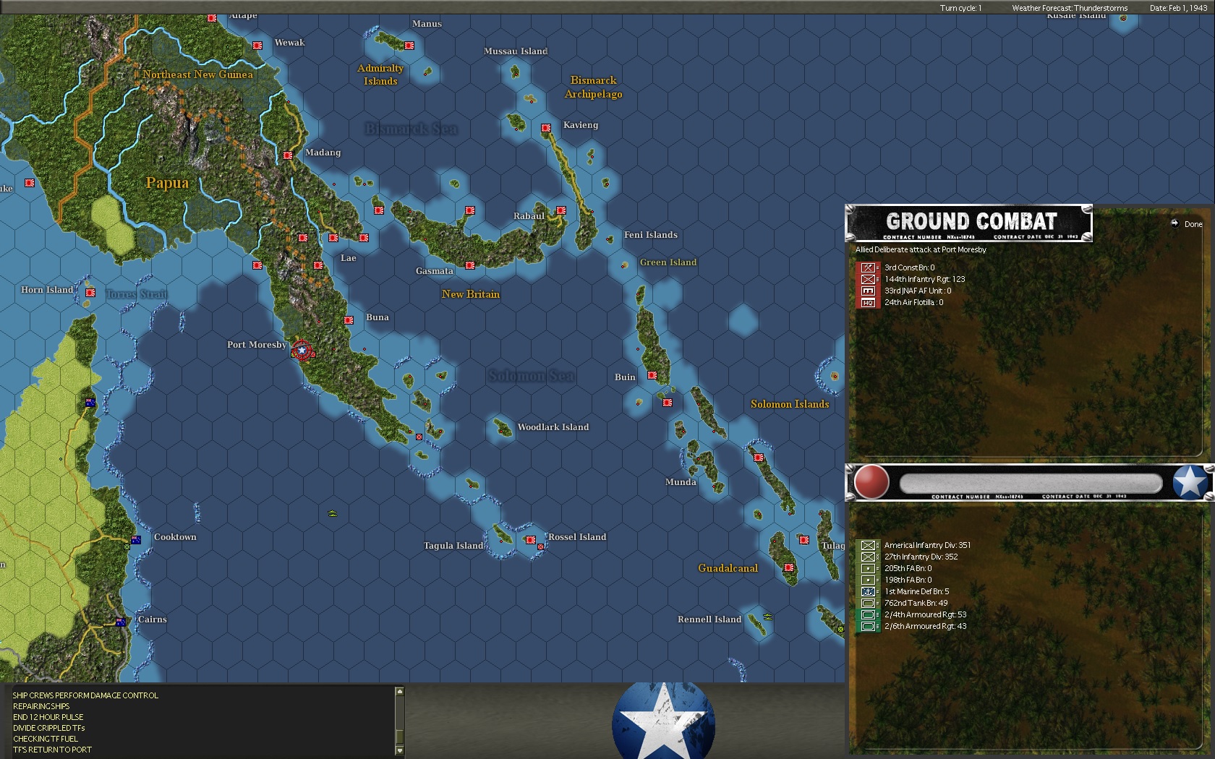Click the 'Admiralty Islands' map label
The width and height of the screenshot is (1215, 759).
[380, 74]
